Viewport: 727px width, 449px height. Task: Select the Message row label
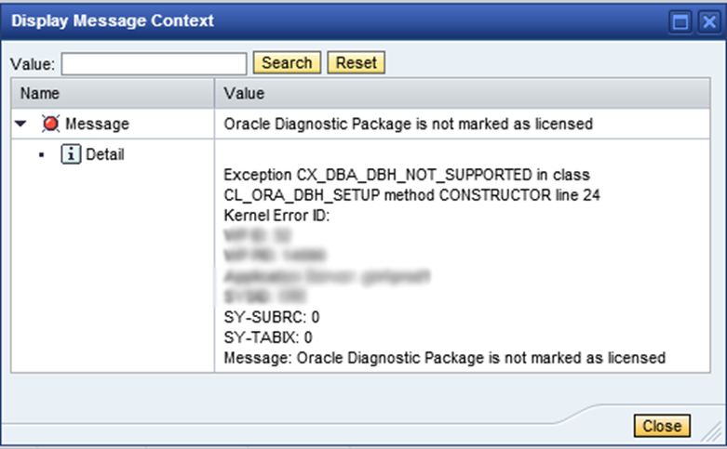pos(97,124)
